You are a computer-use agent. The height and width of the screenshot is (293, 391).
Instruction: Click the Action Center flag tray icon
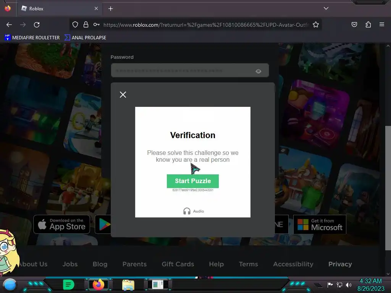click(x=330, y=285)
